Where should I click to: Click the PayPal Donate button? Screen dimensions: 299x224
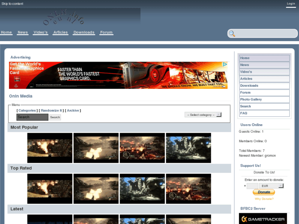coord(264,192)
